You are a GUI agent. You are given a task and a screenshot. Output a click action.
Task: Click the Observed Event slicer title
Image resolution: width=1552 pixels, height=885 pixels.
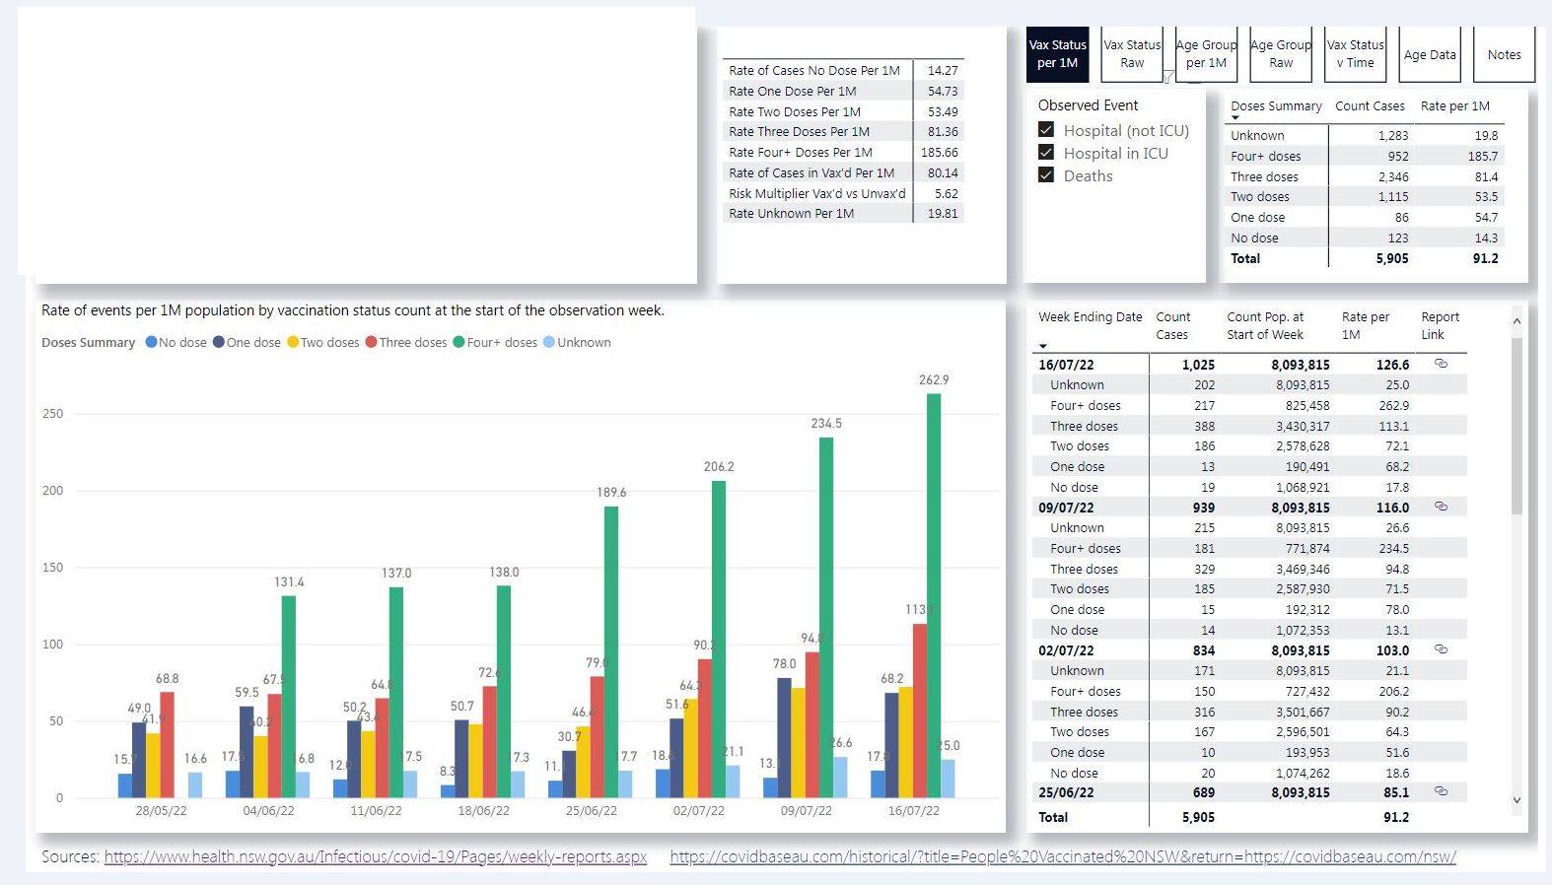(x=1088, y=104)
